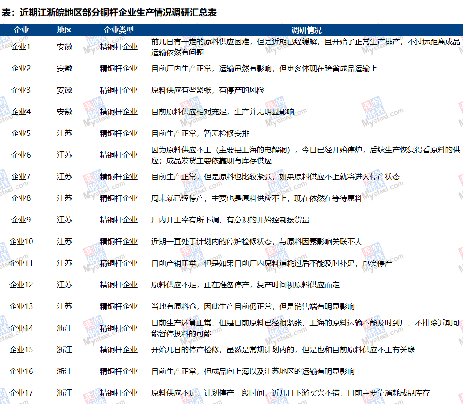Viewport: 463px width, 404px height.
Task: Select the 企业17 cell
Action: click(21, 393)
